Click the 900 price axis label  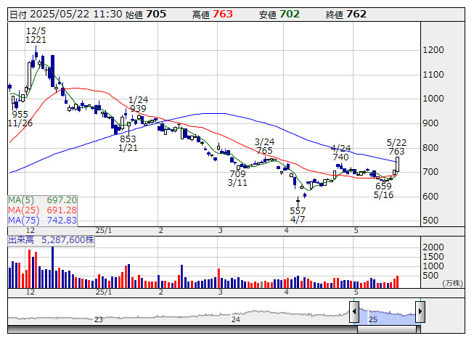(430, 123)
